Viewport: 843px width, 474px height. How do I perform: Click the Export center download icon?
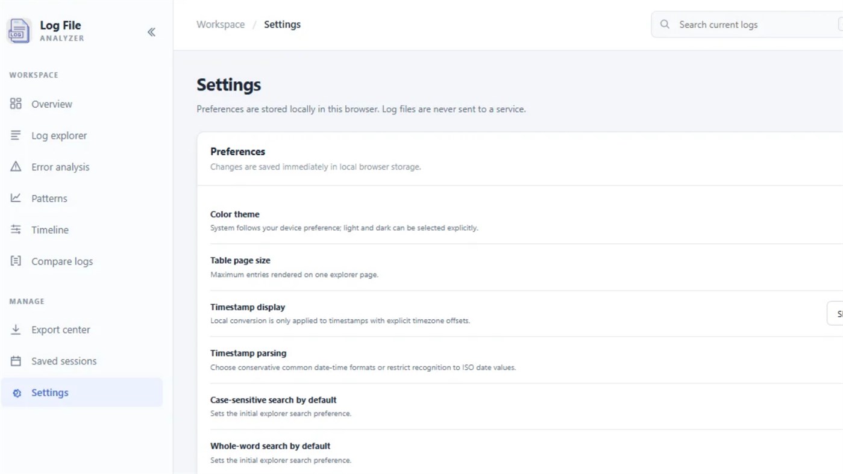[16, 329]
